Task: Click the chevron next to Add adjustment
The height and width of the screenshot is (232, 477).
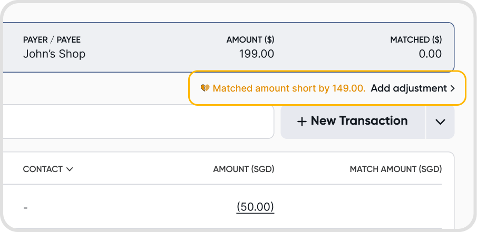Action: point(452,88)
